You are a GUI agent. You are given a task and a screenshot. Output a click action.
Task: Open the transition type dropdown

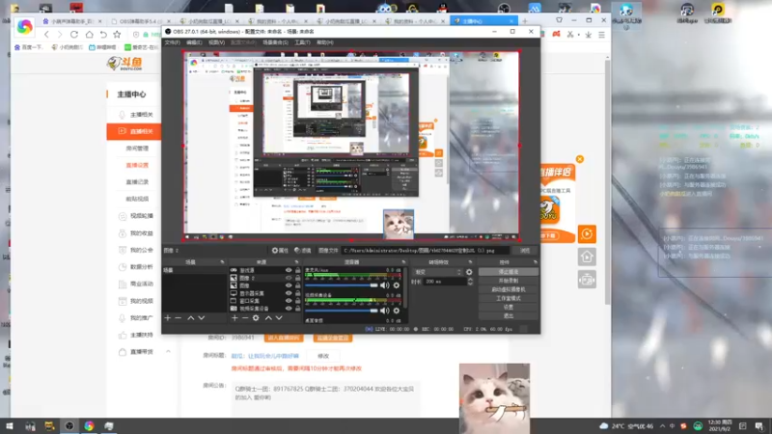[438, 272]
